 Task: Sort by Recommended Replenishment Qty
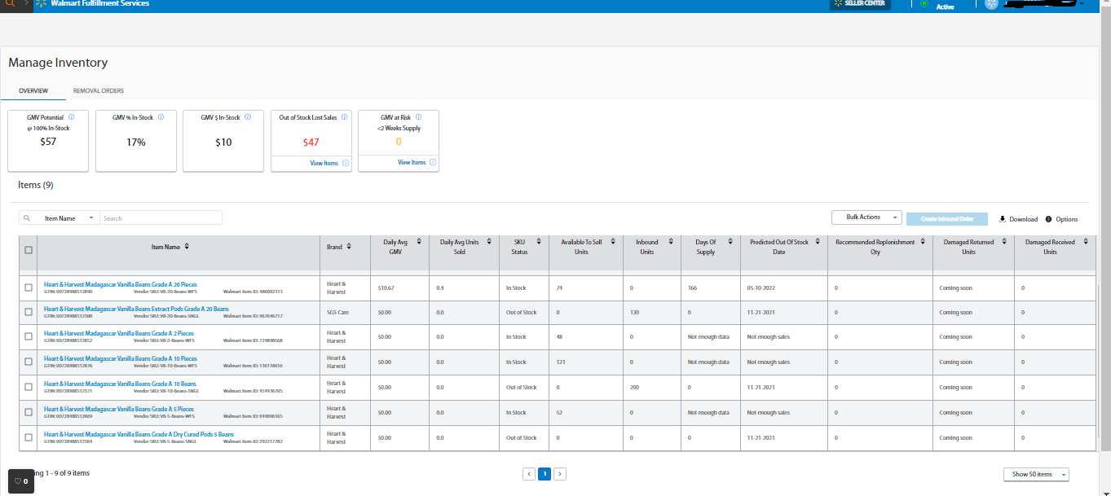923,242
